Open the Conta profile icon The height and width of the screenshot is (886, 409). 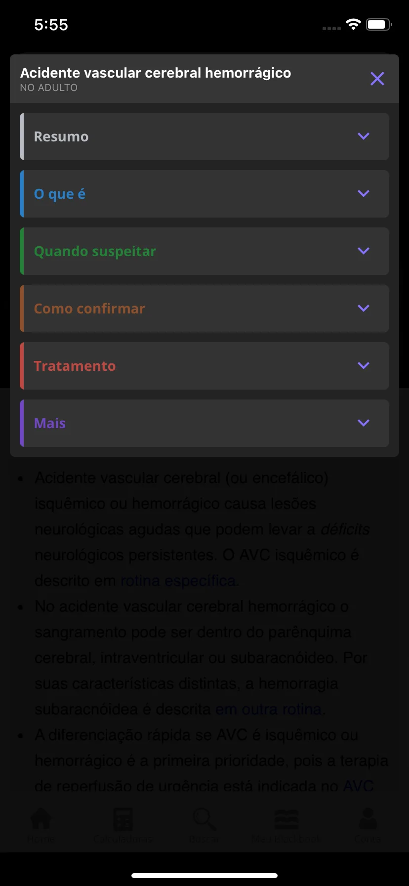(x=368, y=819)
